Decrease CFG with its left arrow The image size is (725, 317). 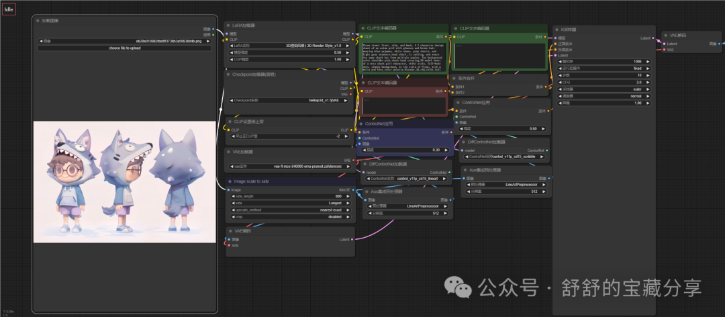coord(559,82)
